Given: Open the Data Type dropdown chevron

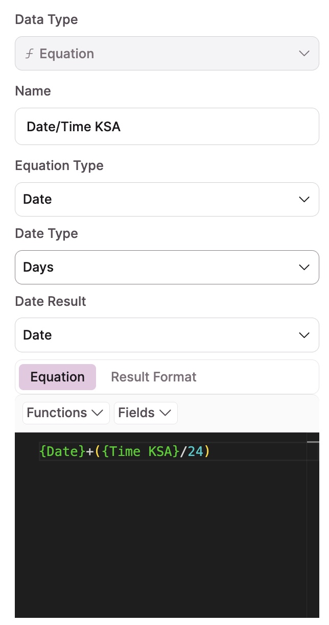Looking at the screenshot, I should [x=304, y=54].
